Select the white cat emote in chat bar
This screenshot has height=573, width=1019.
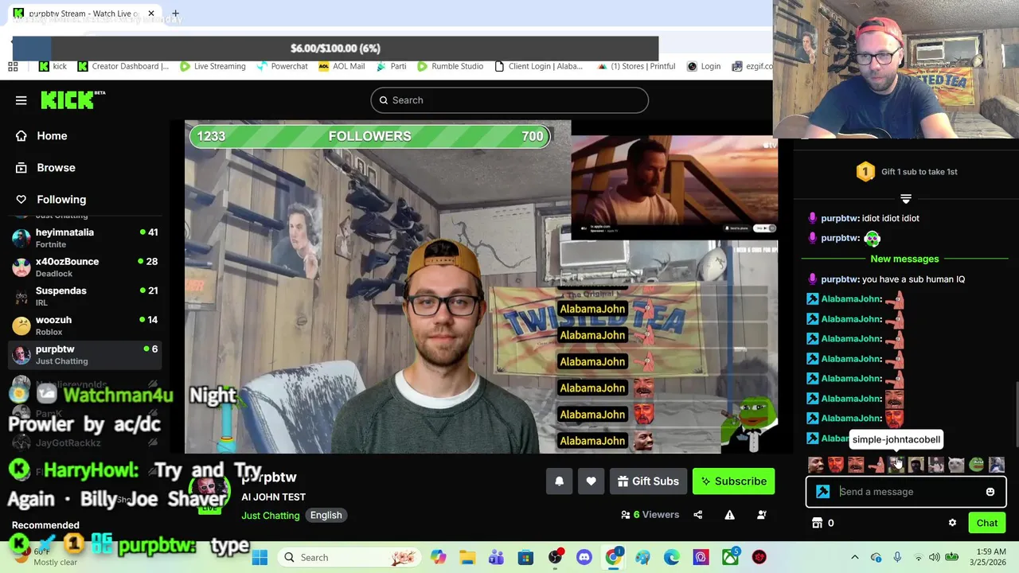point(956,465)
